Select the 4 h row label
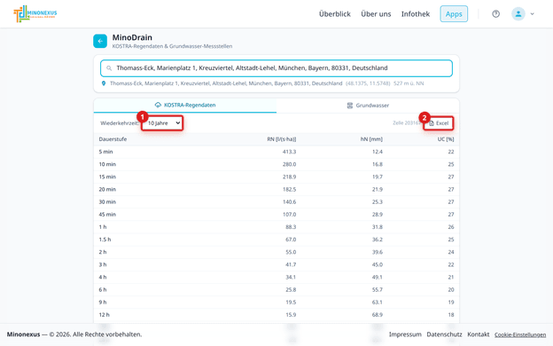The width and height of the screenshot is (553, 346). (103, 277)
